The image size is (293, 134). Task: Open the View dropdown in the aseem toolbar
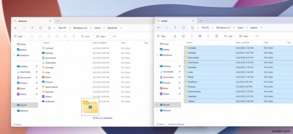point(245,36)
